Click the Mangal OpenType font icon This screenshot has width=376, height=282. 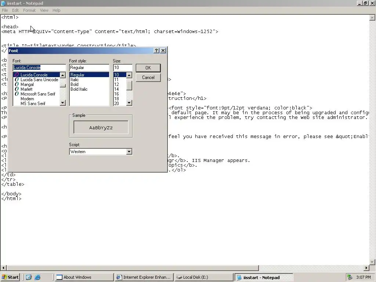(x=17, y=84)
